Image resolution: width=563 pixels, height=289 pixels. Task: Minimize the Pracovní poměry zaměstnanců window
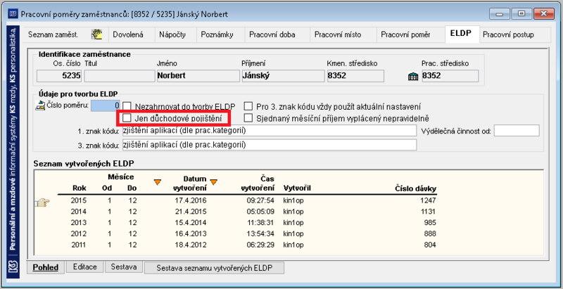(x=500, y=14)
